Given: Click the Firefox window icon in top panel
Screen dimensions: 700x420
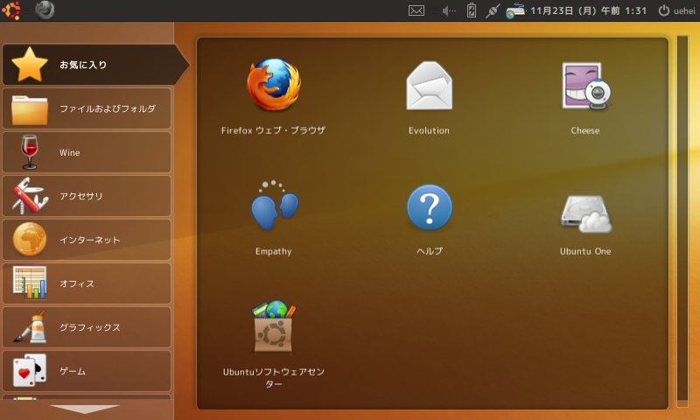Looking at the screenshot, I should (45, 10).
